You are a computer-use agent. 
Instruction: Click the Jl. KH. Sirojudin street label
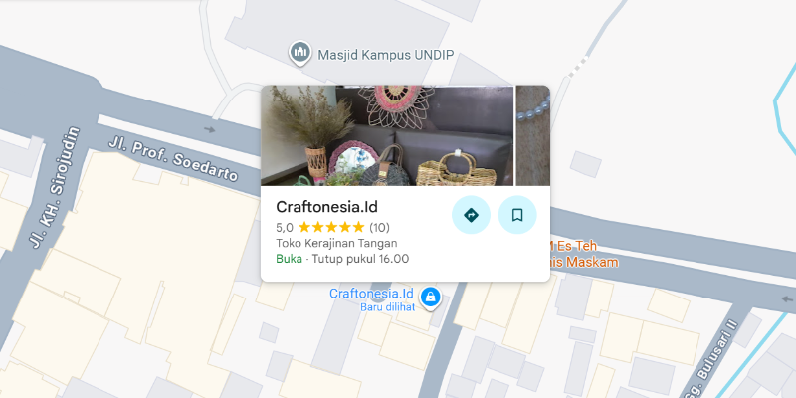55,187
